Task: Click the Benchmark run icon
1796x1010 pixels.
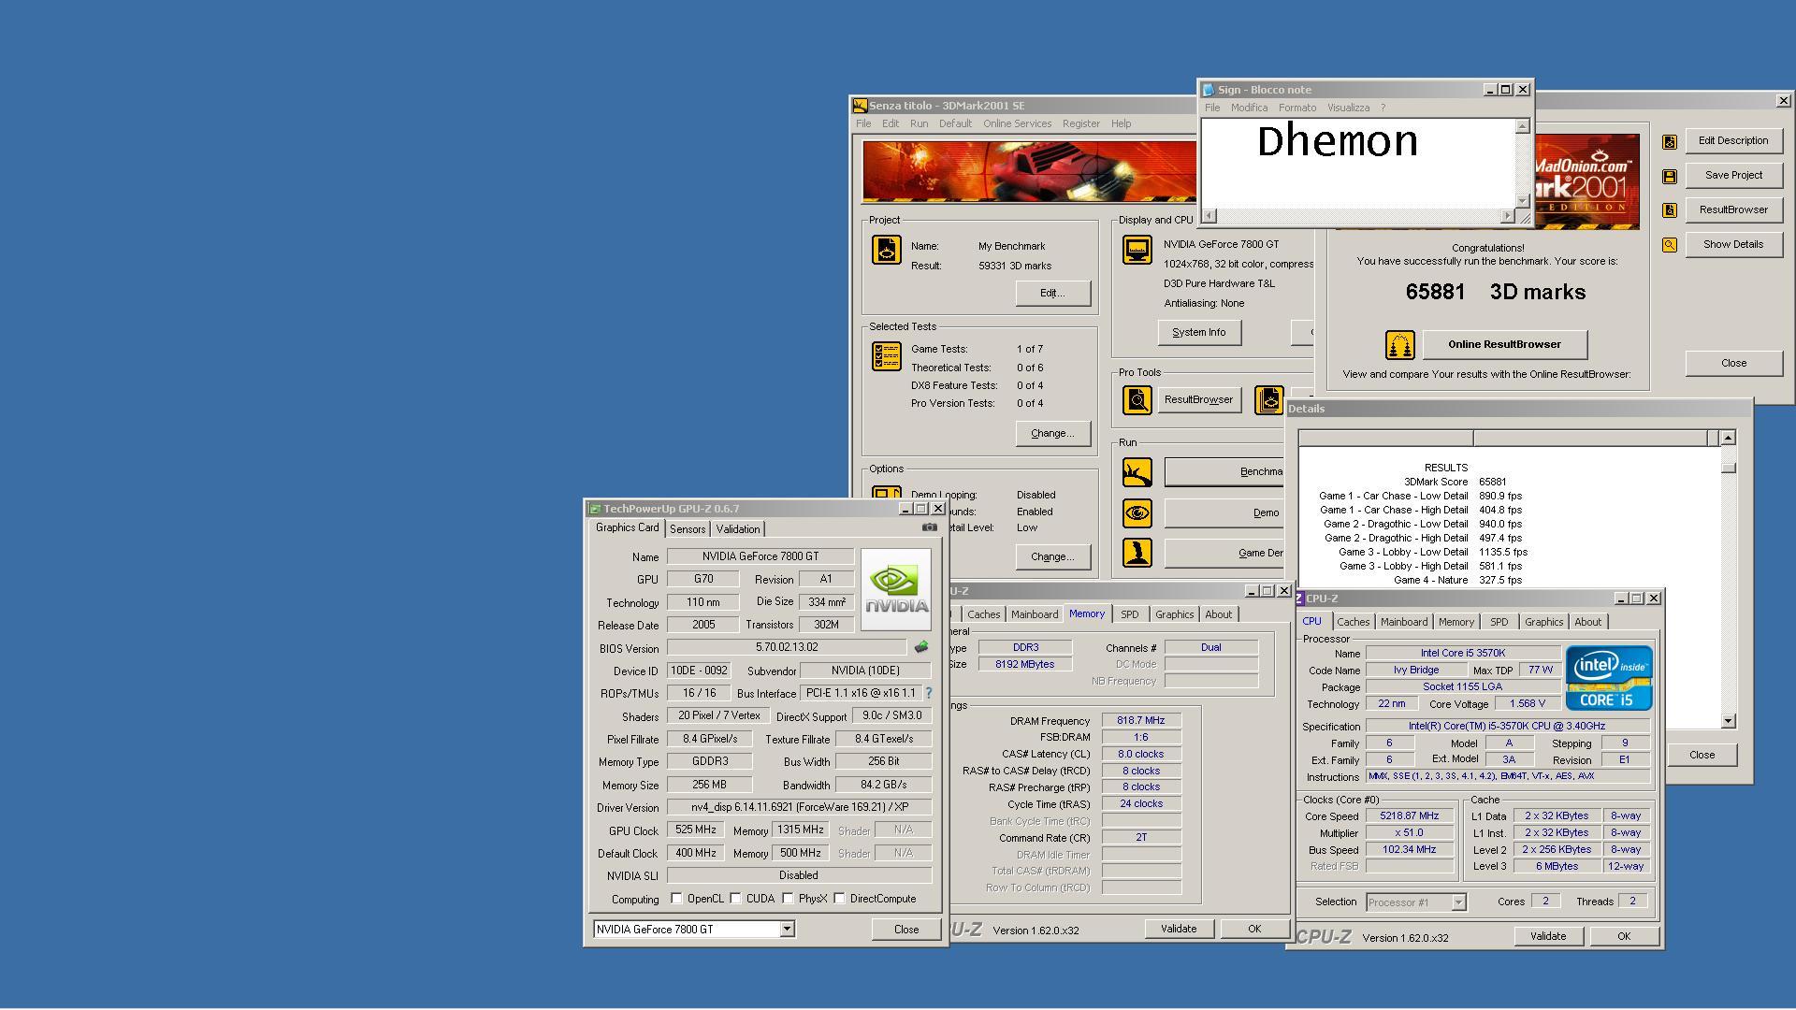Action: [1137, 472]
